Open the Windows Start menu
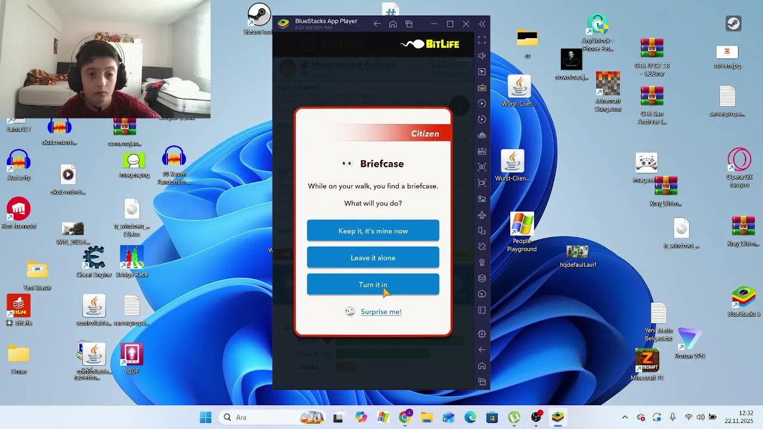The width and height of the screenshot is (763, 429). pyautogui.click(x=206, y=417)
